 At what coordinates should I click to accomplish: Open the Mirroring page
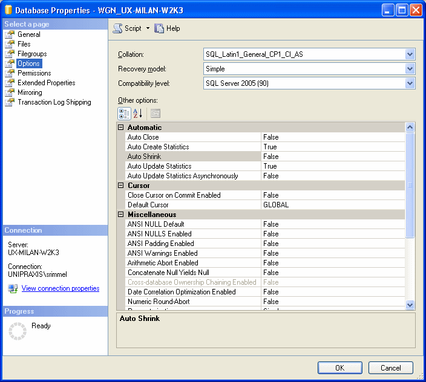pyautogui.click(x=30, y=92)
